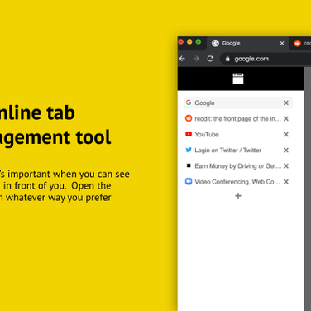This screenshot has height=311, width=311.
Task: Reload the page with the refresh icon
Action: [210, 59]
